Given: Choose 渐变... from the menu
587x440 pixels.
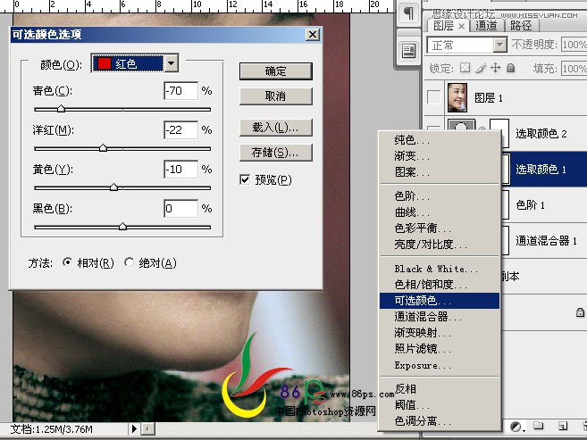Looking at the screenshot, I should [x=440, y=155].
